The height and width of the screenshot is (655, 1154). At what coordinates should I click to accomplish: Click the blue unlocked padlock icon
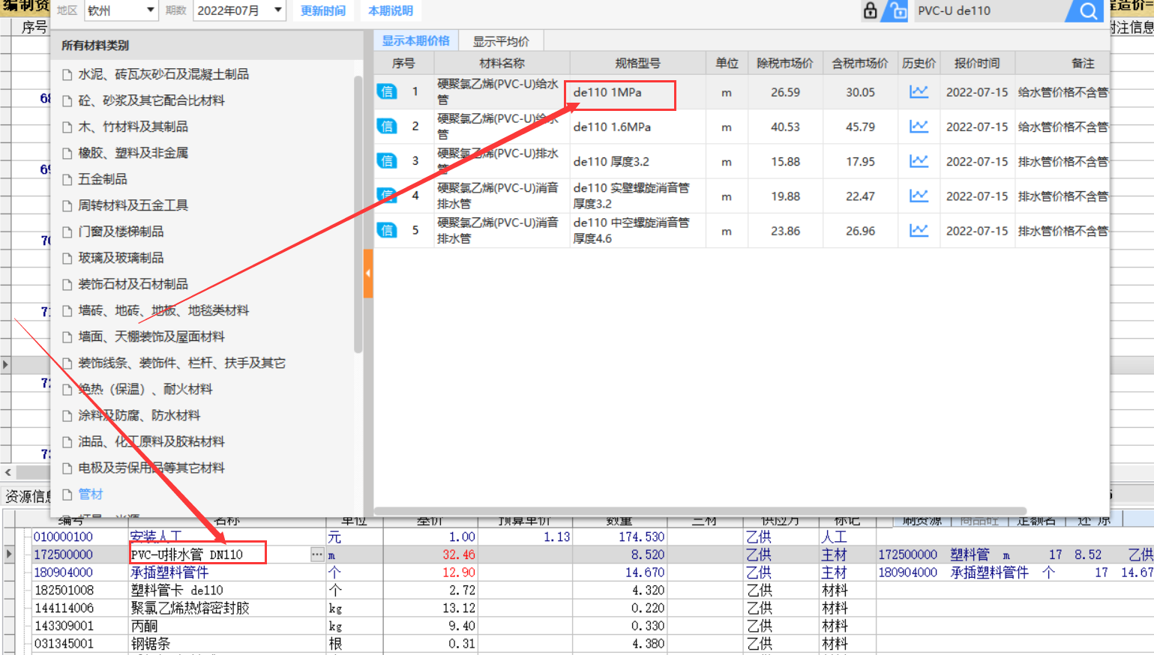895,10
